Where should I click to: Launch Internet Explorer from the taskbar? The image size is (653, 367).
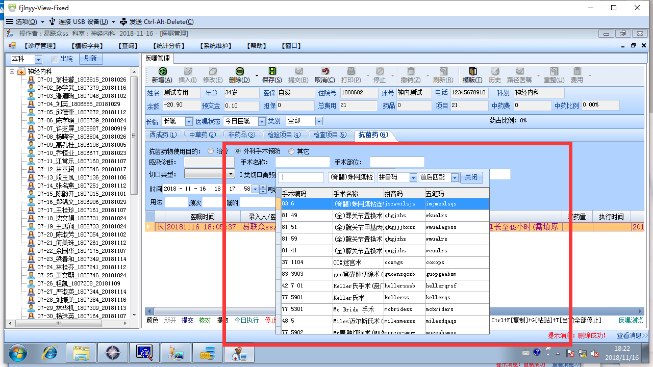click(49, 353)
